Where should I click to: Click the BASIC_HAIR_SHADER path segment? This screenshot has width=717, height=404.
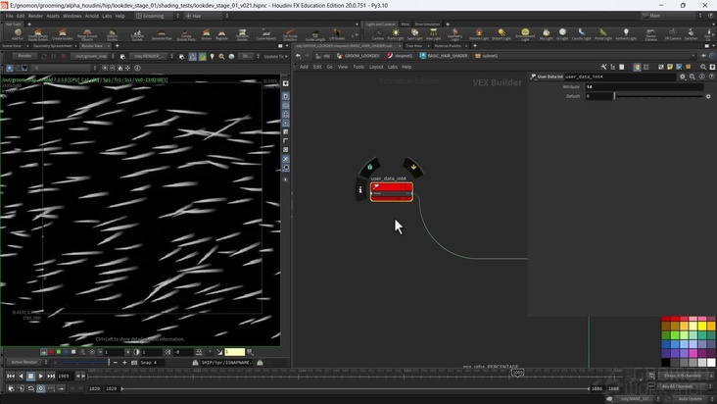(x=443, y=56)
